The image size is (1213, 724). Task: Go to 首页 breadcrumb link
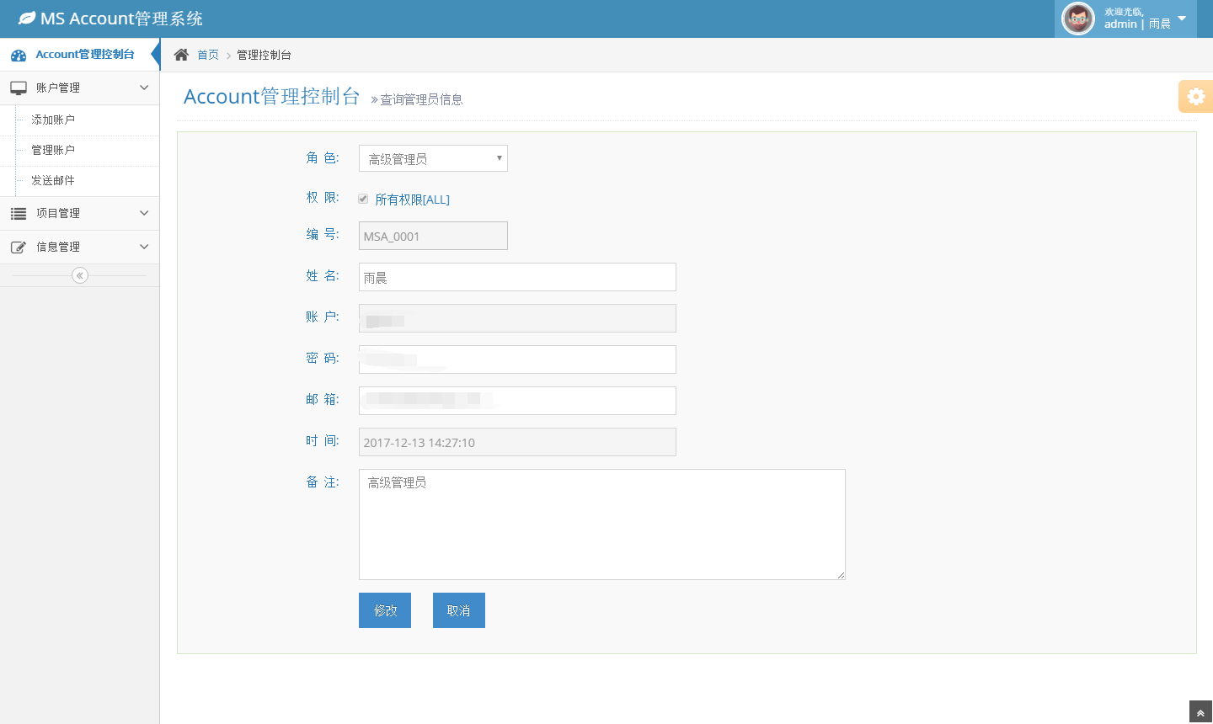(x=208, y=55)
